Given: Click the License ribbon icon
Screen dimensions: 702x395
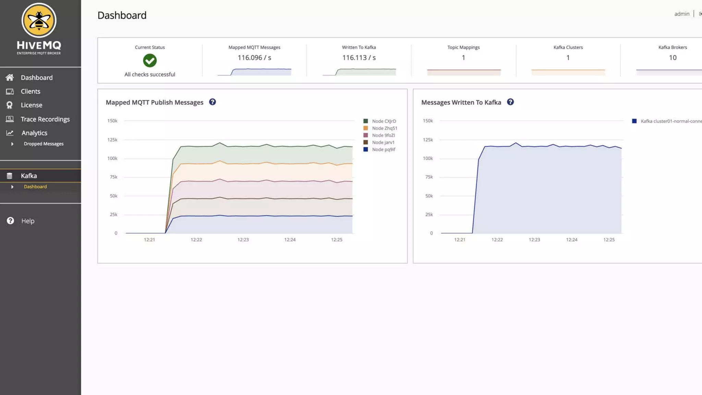Looking at the screenshot, I should click(x=10, y=105).
